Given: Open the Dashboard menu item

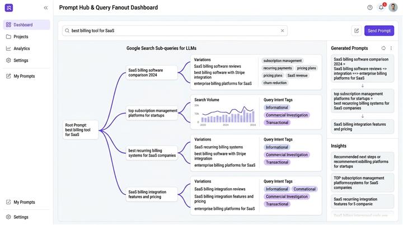Looking at the screenshot, I should click(x=26, y=25).
